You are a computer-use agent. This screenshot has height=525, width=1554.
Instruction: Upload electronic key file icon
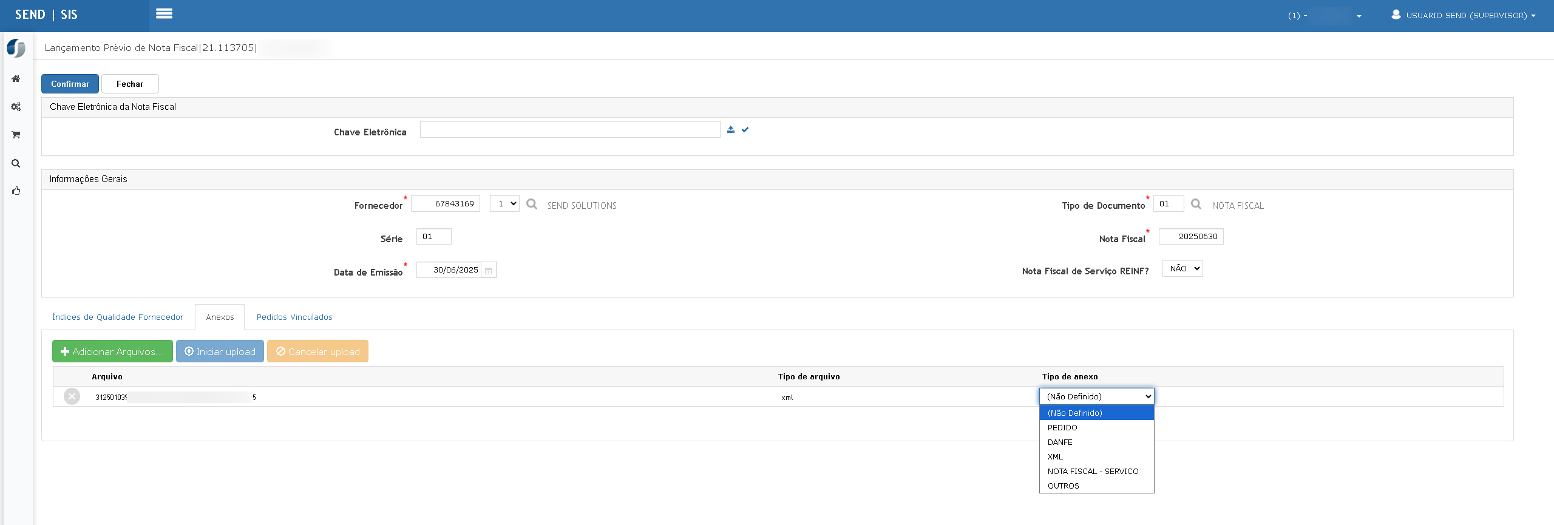tap(731, 129)
